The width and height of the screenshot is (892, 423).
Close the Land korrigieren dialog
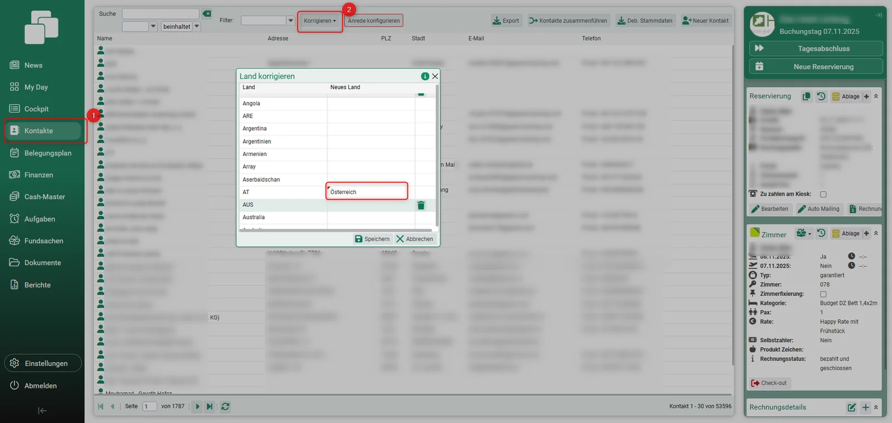[435, 76]
